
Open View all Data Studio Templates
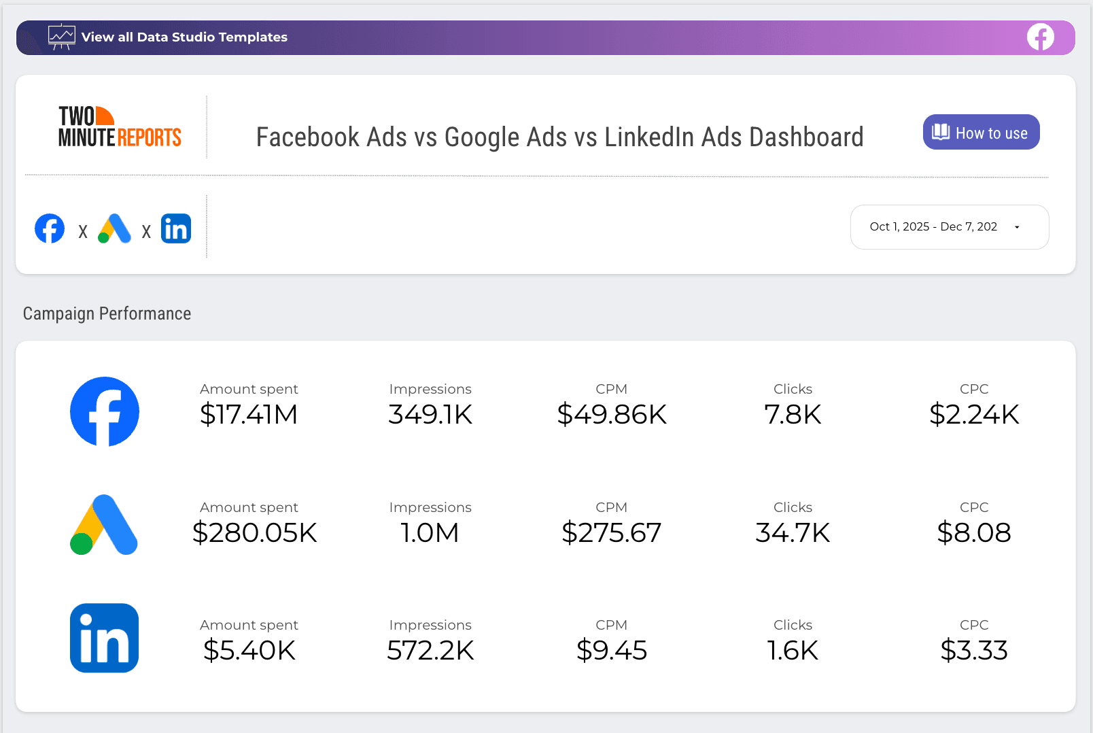point(184,37)
